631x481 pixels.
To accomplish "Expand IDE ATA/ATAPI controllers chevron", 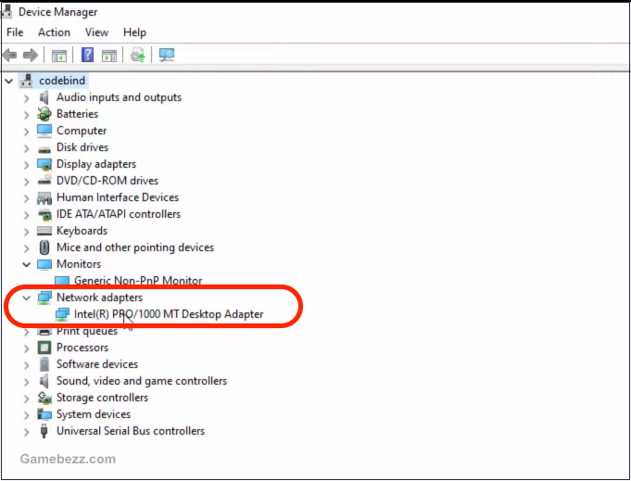I will coord(27,215).
